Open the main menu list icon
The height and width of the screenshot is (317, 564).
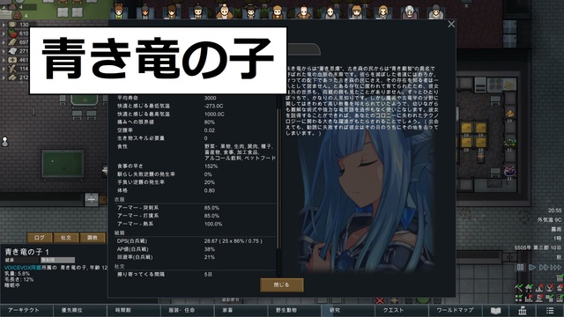coord(550,311)
